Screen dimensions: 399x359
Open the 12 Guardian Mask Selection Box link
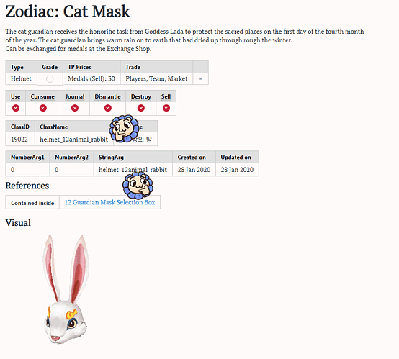[x=109, y=202]
